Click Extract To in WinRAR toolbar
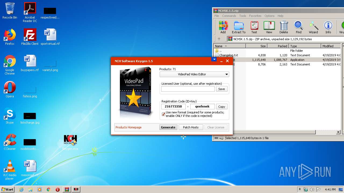This screenshot has height=193, width=344. tap(239, 28)
